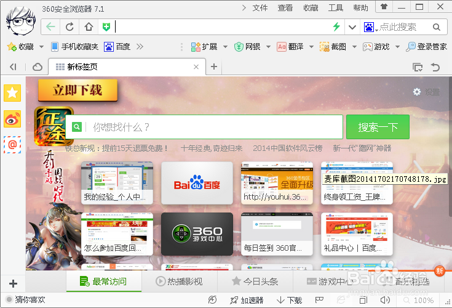Choose search engine via Baidu paw dropdown

[x=370, y=28]
